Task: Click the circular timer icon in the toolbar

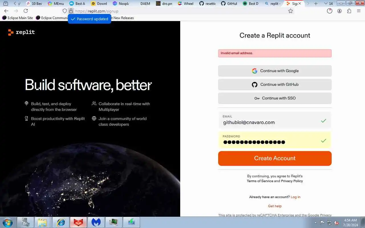Action: click(x=330, y=11)
